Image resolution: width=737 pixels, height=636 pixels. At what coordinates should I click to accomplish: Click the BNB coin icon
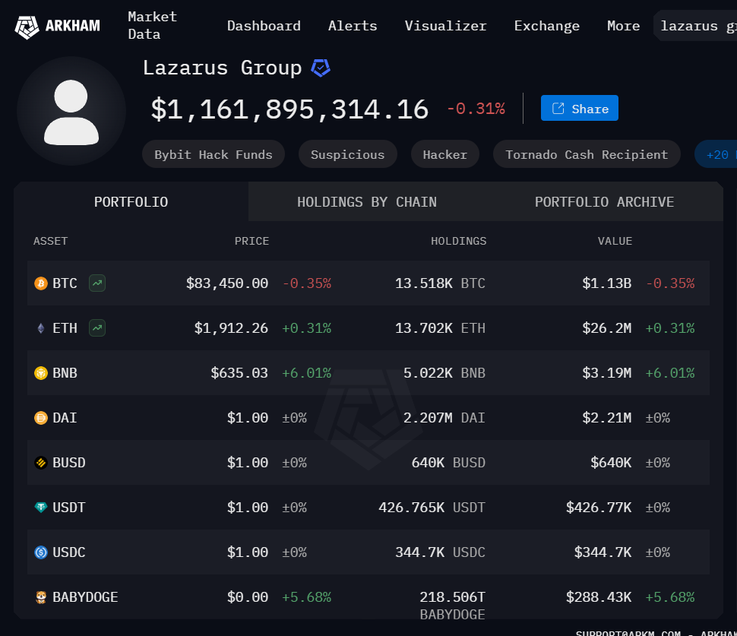(x=41, y=373)
